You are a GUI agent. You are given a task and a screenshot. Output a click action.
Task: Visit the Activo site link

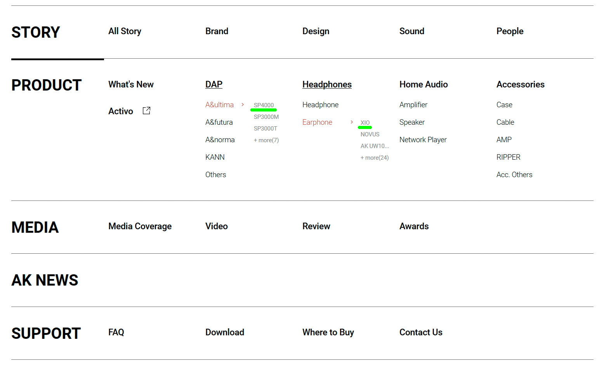(121, 111)
